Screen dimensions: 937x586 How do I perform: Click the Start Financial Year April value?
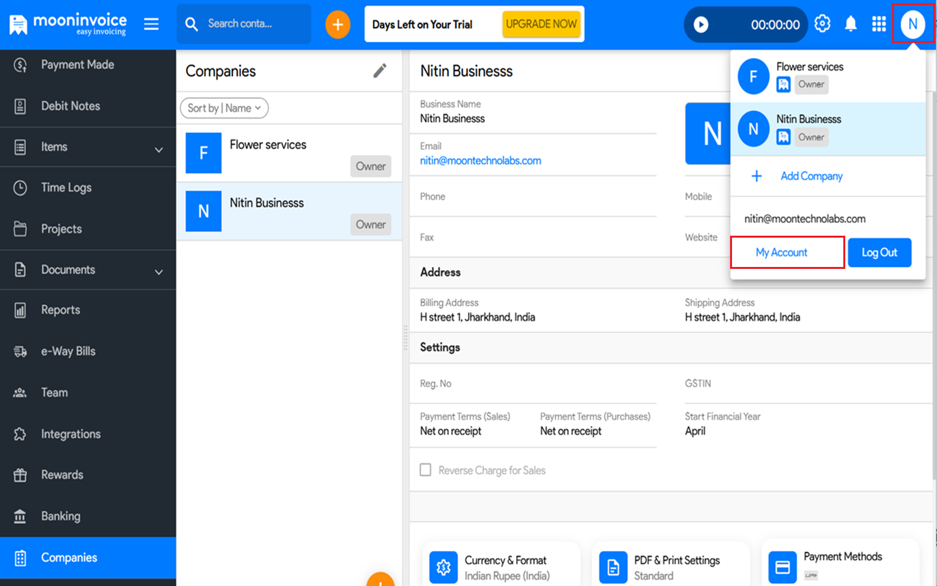pyautogui.click(x=695, y=431)
